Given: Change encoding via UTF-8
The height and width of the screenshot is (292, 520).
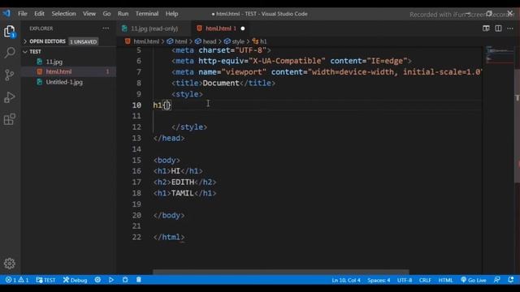Looking at the screenshot, I should tap(405, 280).
